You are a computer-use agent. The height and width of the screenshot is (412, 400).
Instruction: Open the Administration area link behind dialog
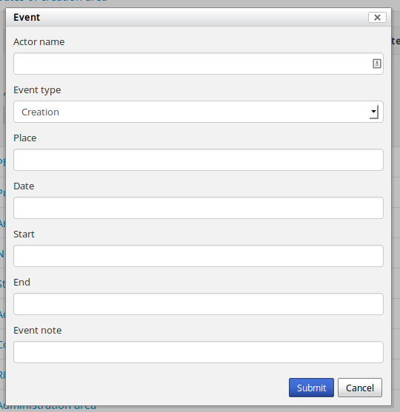click(x=48, y=408)
